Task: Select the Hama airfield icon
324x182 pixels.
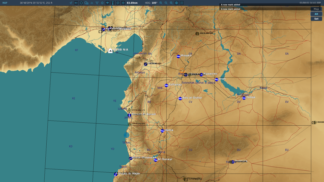Action: pyautogui.click(x=162, y=131)
